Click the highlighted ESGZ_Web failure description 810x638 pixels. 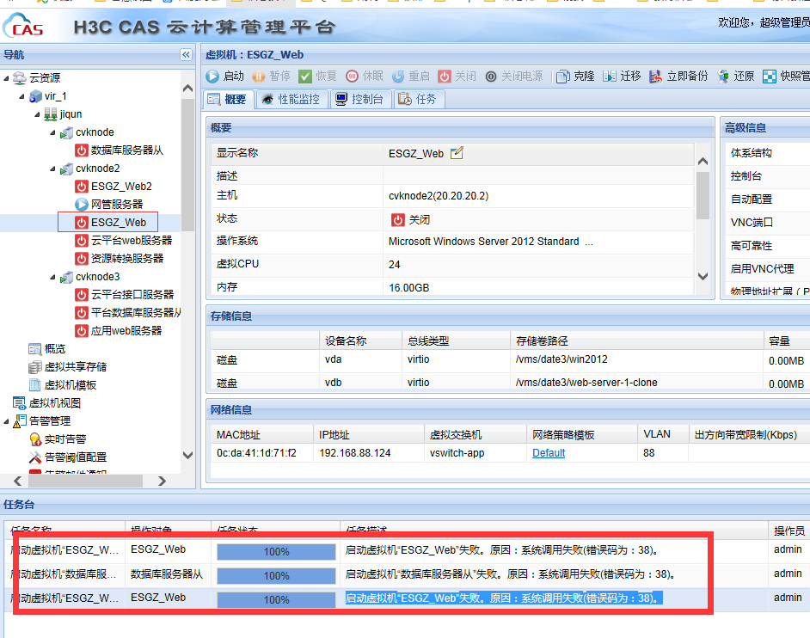(x=504, y=598)
